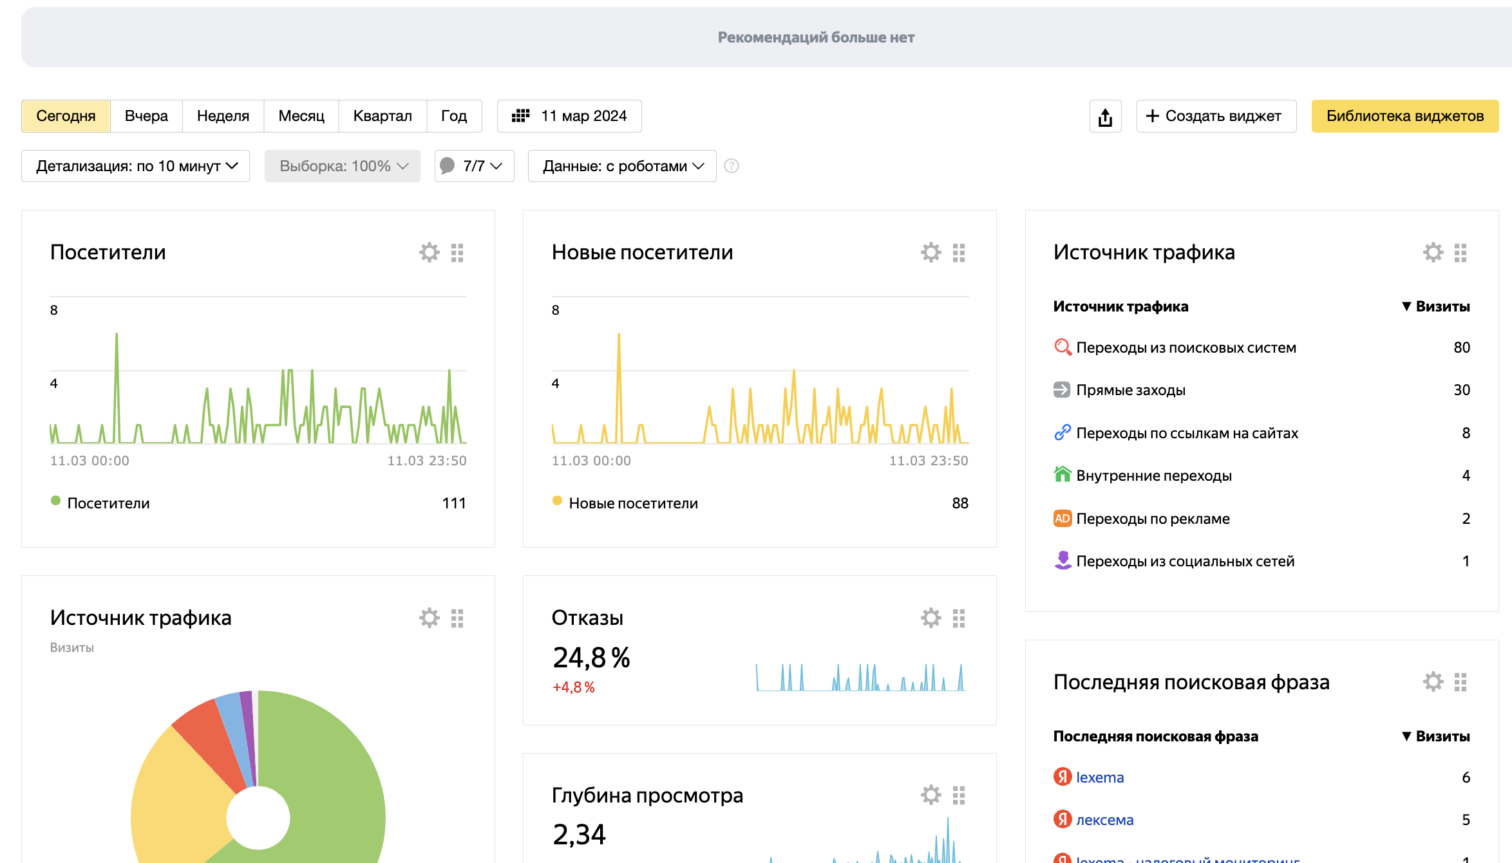This screenshot has width=1512, height=863.
Task: Open settings gear of Источник трафика table widget
Action: pos(1433,252)
